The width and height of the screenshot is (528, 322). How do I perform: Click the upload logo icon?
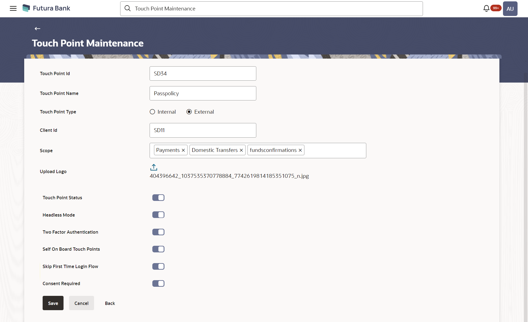point(154,167)
